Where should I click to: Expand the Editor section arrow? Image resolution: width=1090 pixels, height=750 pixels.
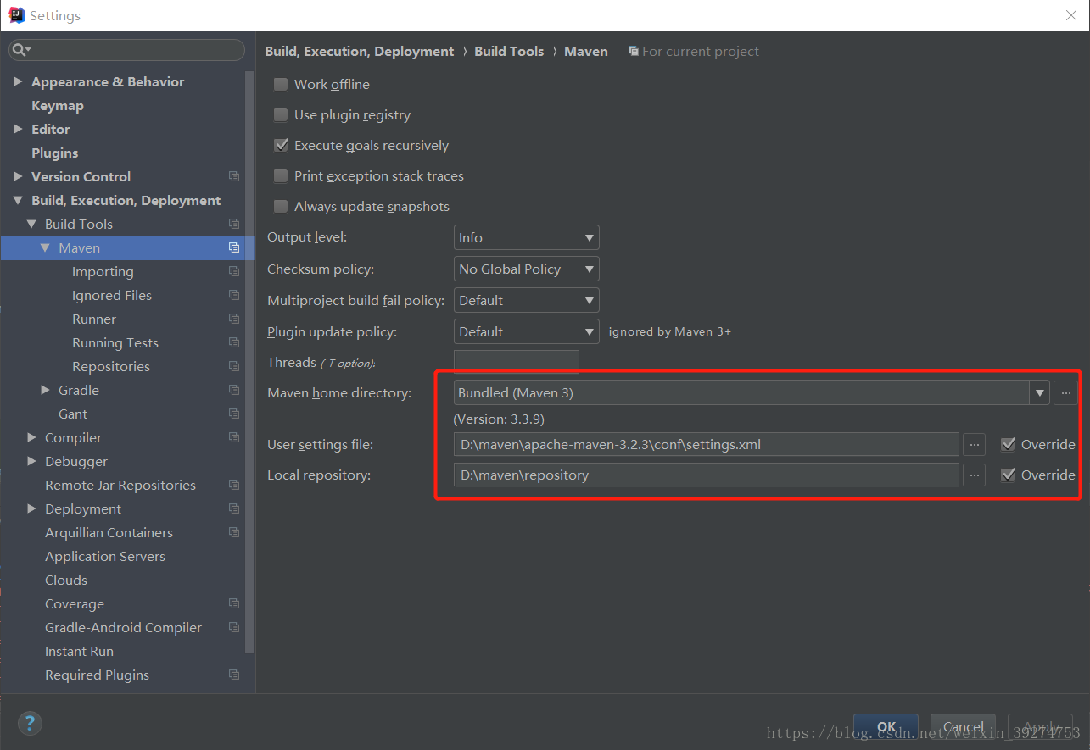point(19,129)
